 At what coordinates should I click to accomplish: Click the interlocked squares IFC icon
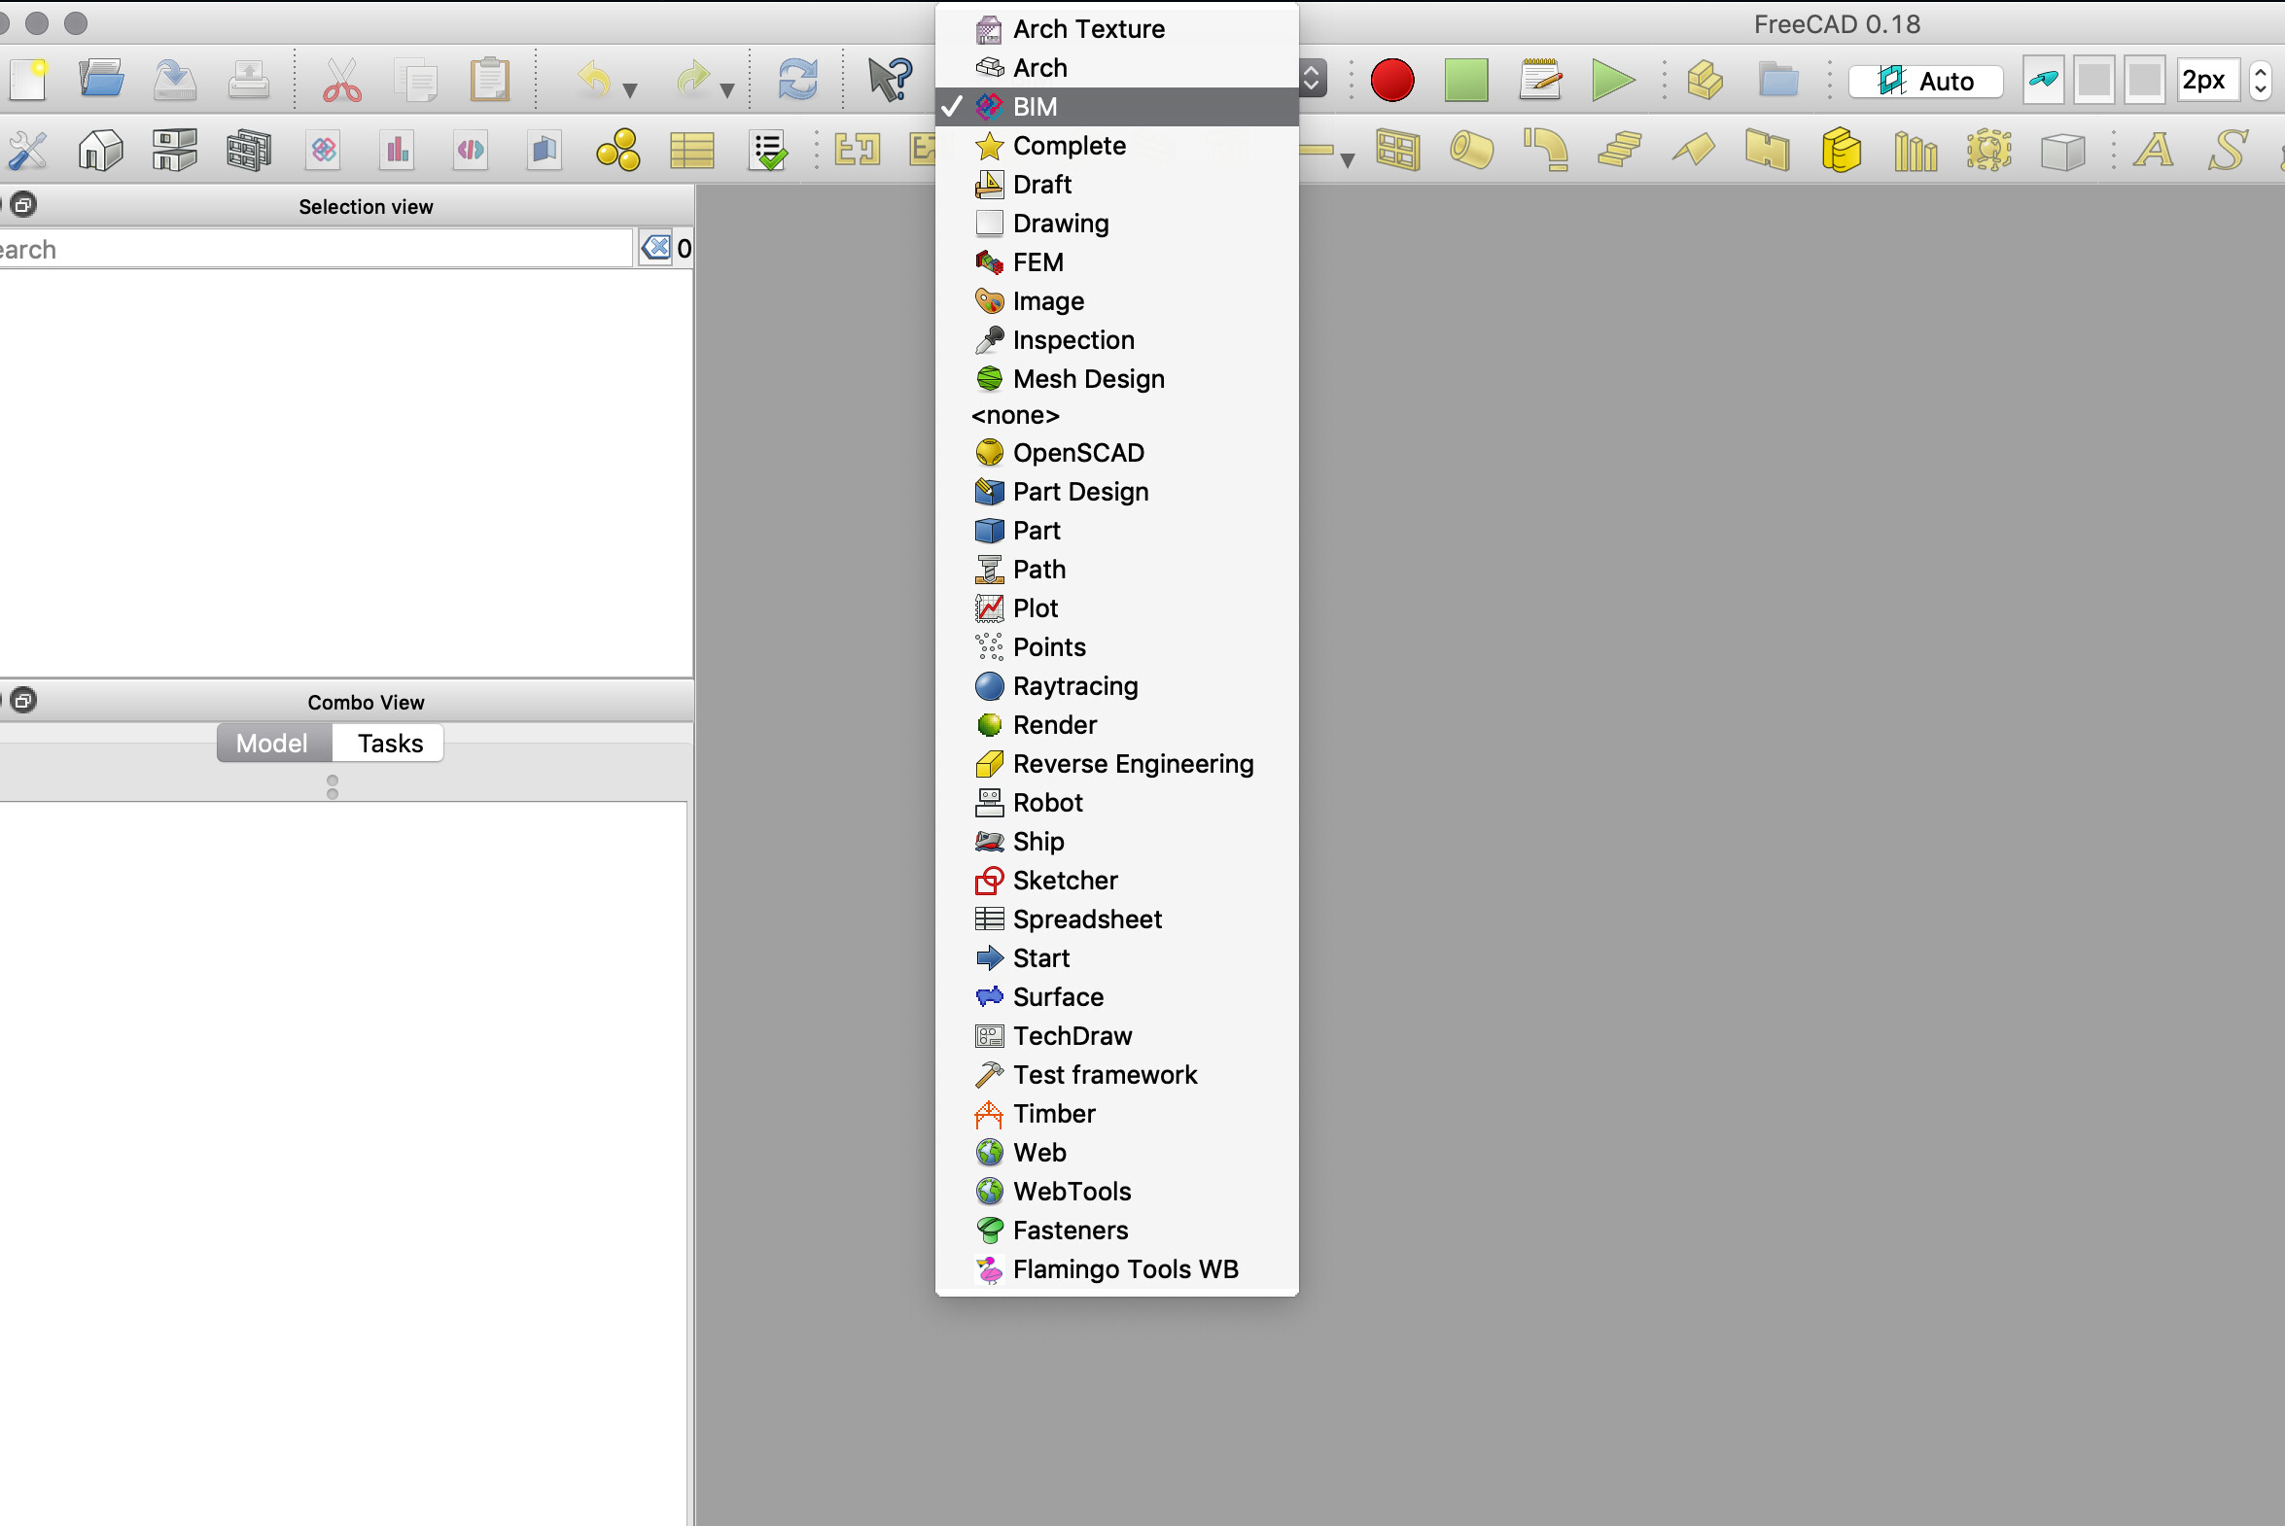click(x=323, y=151)
